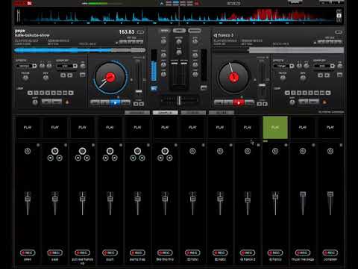The image size is (358, 269).
Task: Switch to the highlighted Sampler tab
Action: (x=165, y=113)
